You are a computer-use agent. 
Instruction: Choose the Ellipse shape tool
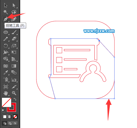(6, 32)
